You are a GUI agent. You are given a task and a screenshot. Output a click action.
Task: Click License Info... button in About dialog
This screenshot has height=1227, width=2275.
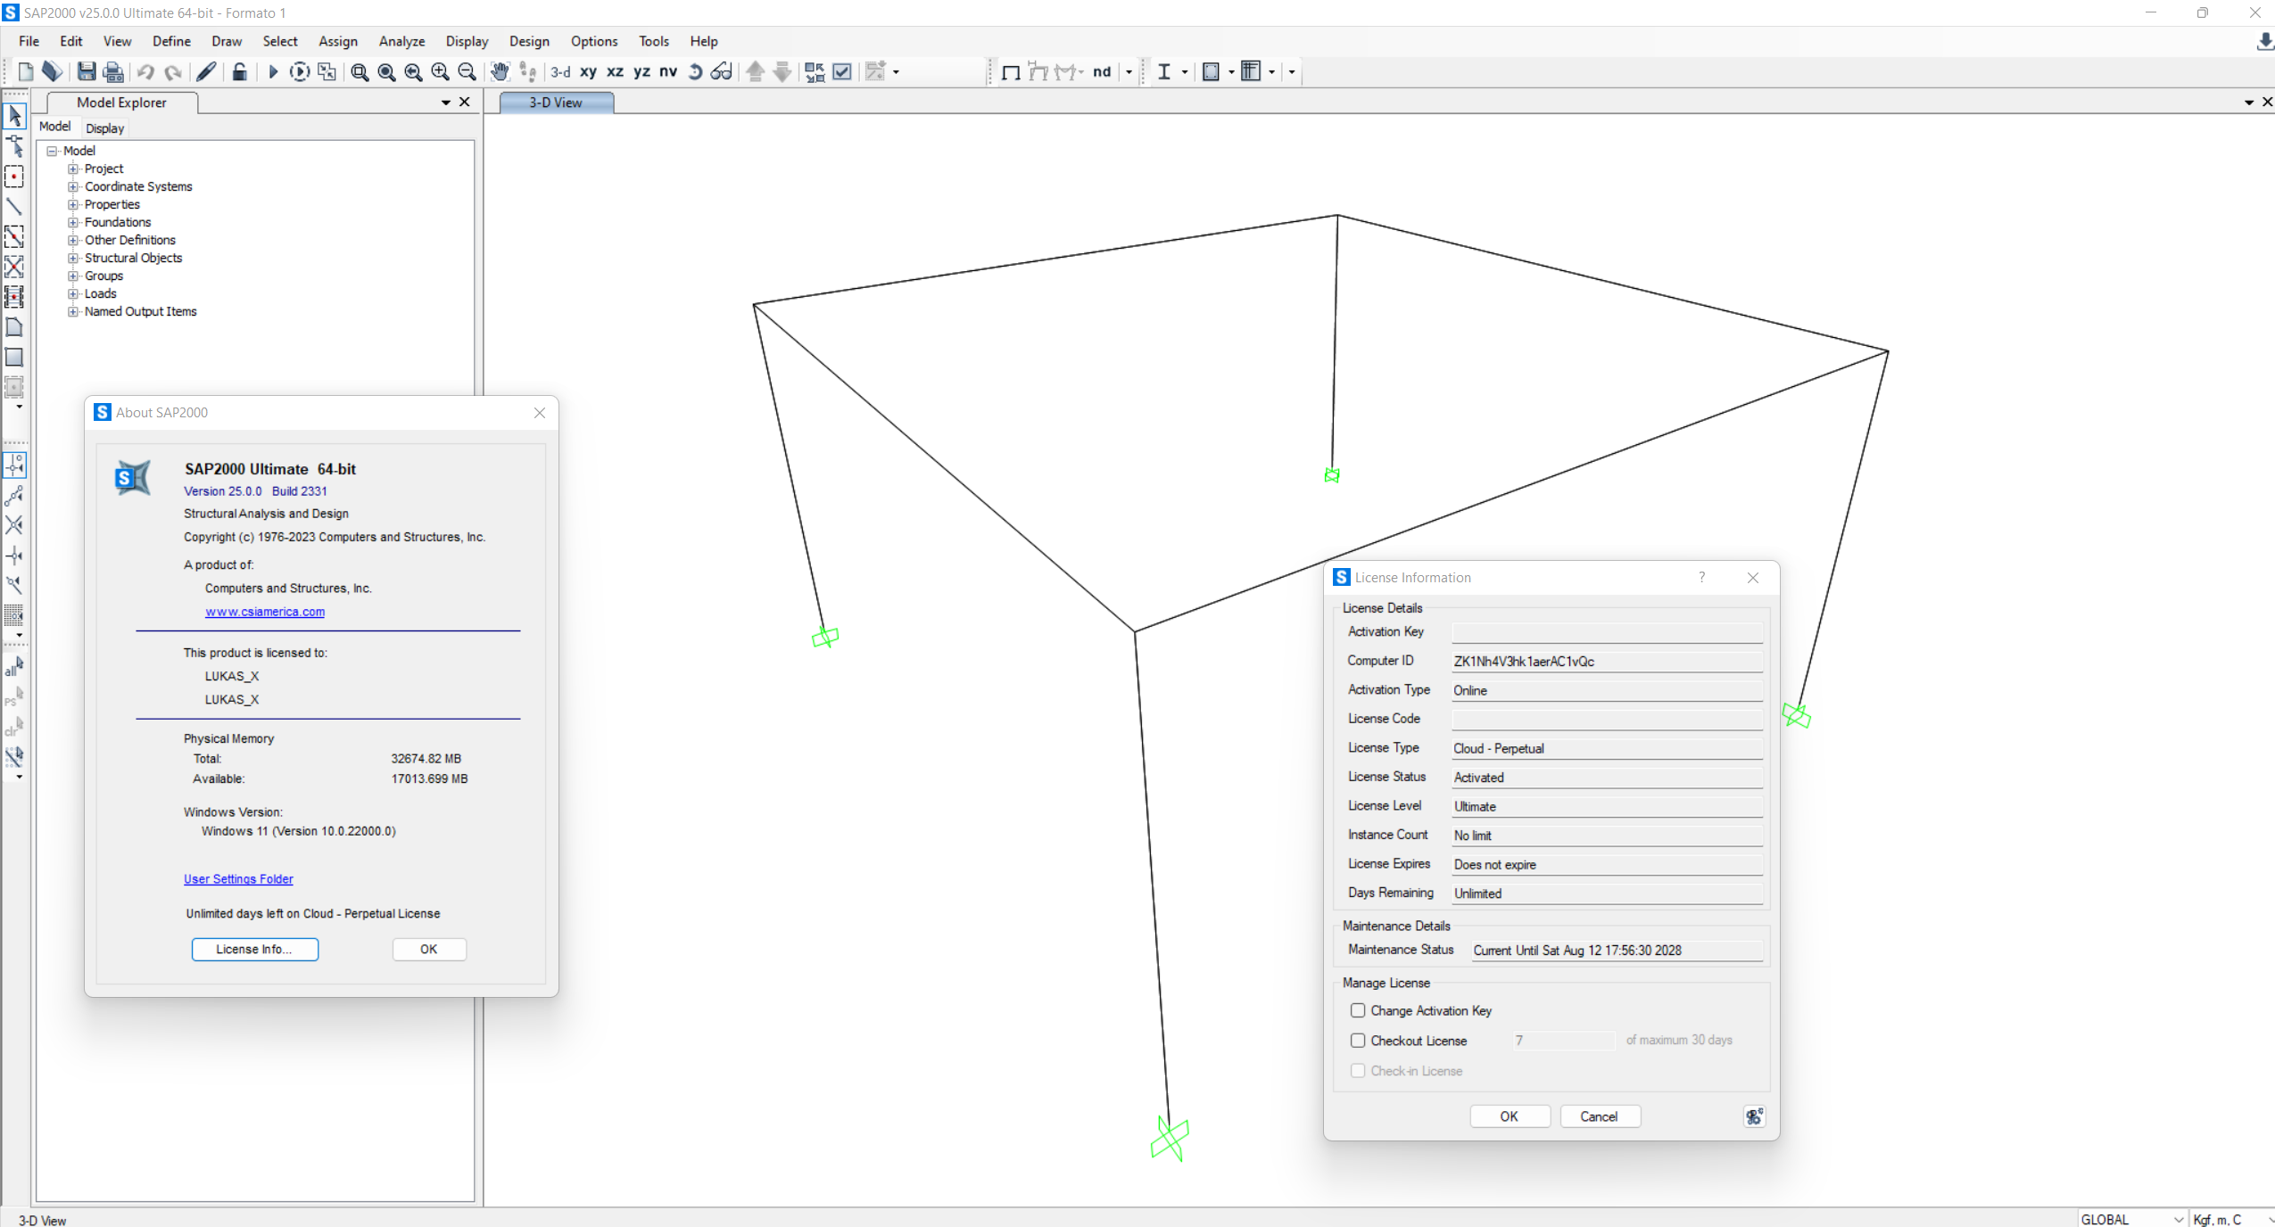[x=254, y=949]
